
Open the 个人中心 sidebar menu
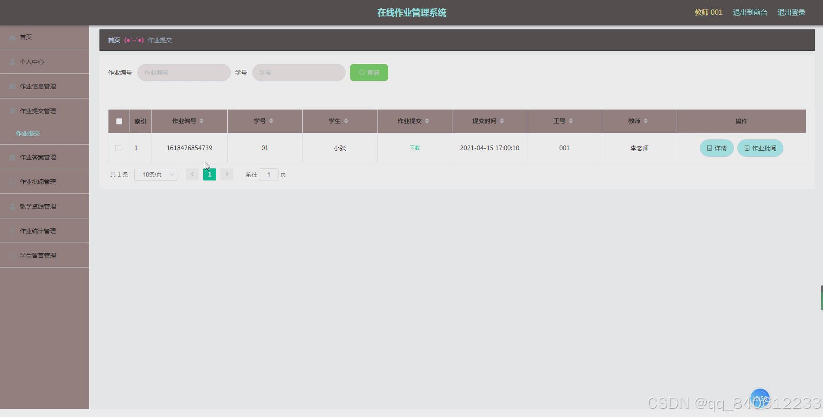click(x=44, y=62)
